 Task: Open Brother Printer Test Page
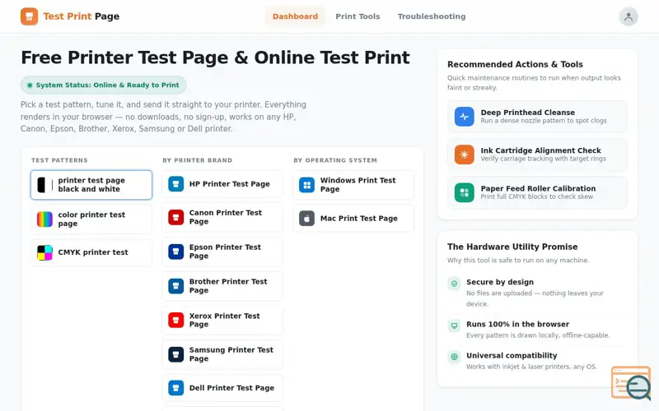(222, 286)
